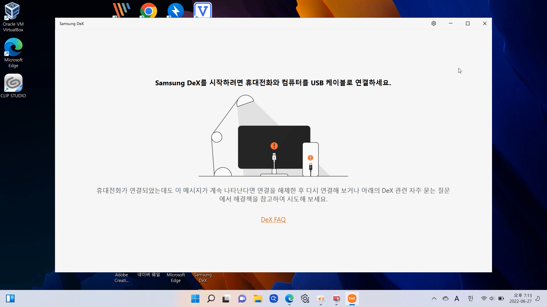Open taskbar Search magnifier
This screenshot has width=547, height=307.
point(211,298)
